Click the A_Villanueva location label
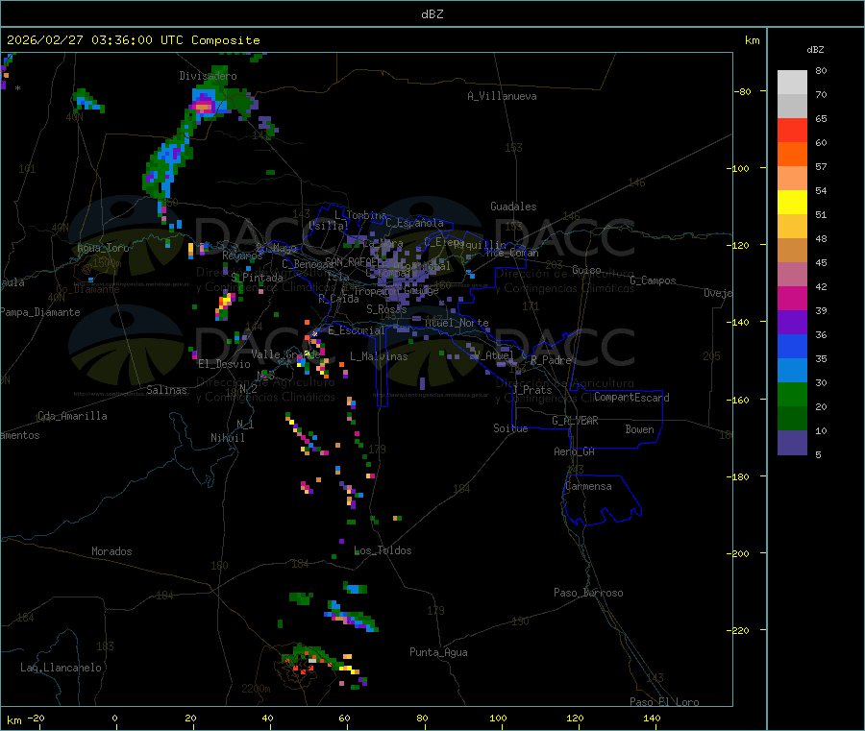The height and width of the screenshot is (731, 865). tap(502, 96)
